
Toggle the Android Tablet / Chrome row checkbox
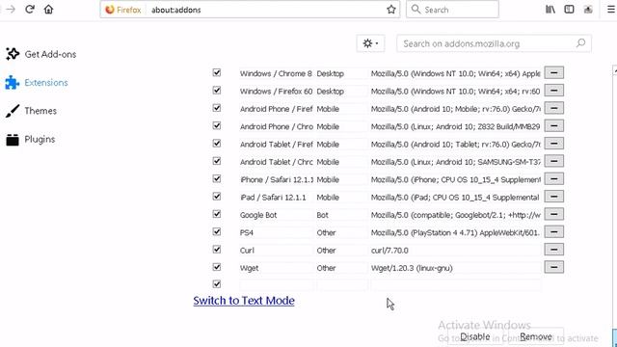pos(216,161)
